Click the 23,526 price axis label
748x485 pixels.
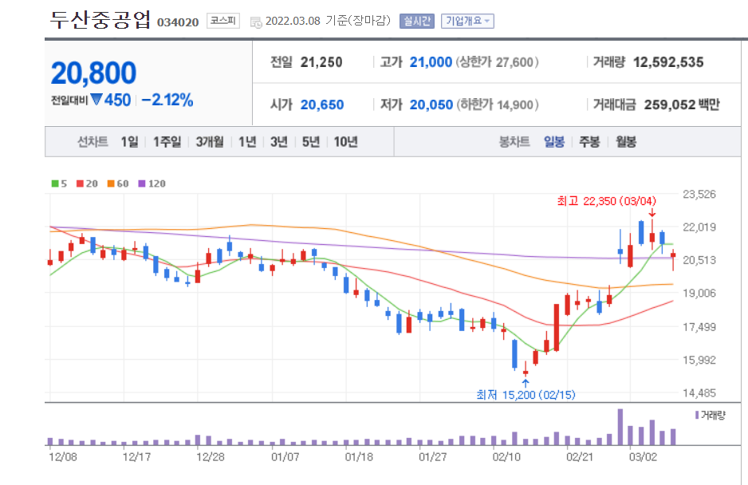[699, 194]
